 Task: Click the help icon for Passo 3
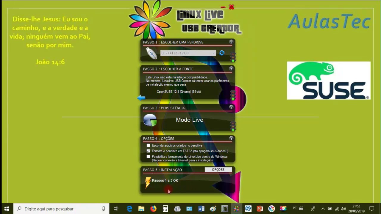pyautogui.click(x=231, y=107)
